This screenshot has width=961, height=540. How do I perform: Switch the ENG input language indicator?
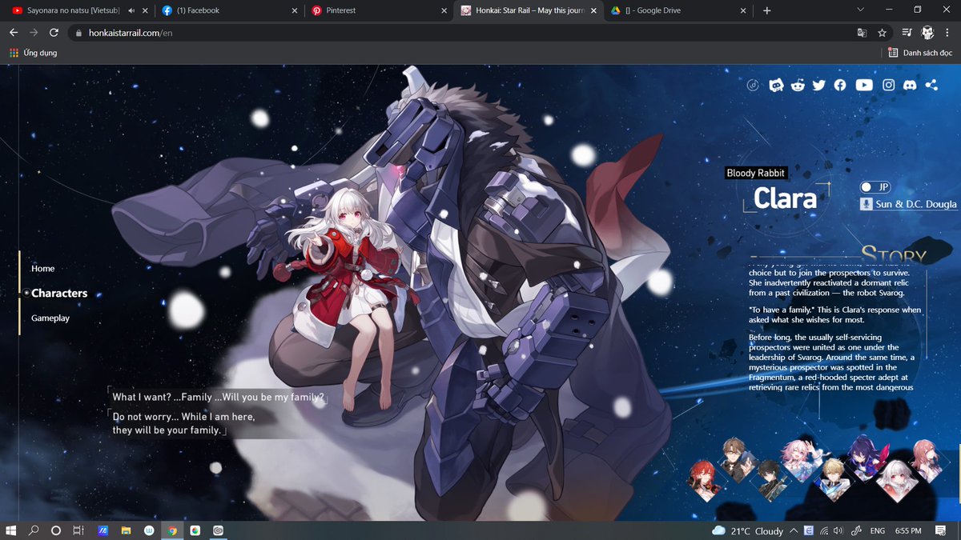coord(878,530)
